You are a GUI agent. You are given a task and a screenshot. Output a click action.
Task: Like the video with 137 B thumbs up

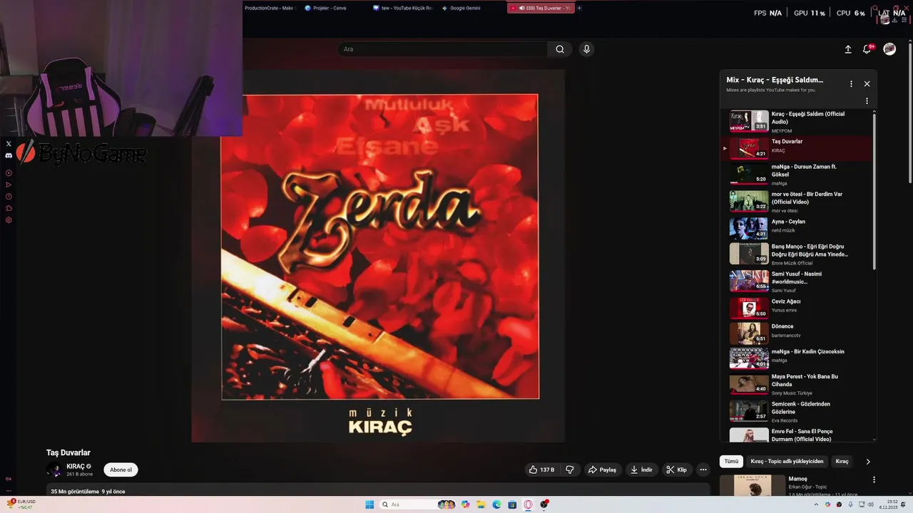tap(542, 470)
